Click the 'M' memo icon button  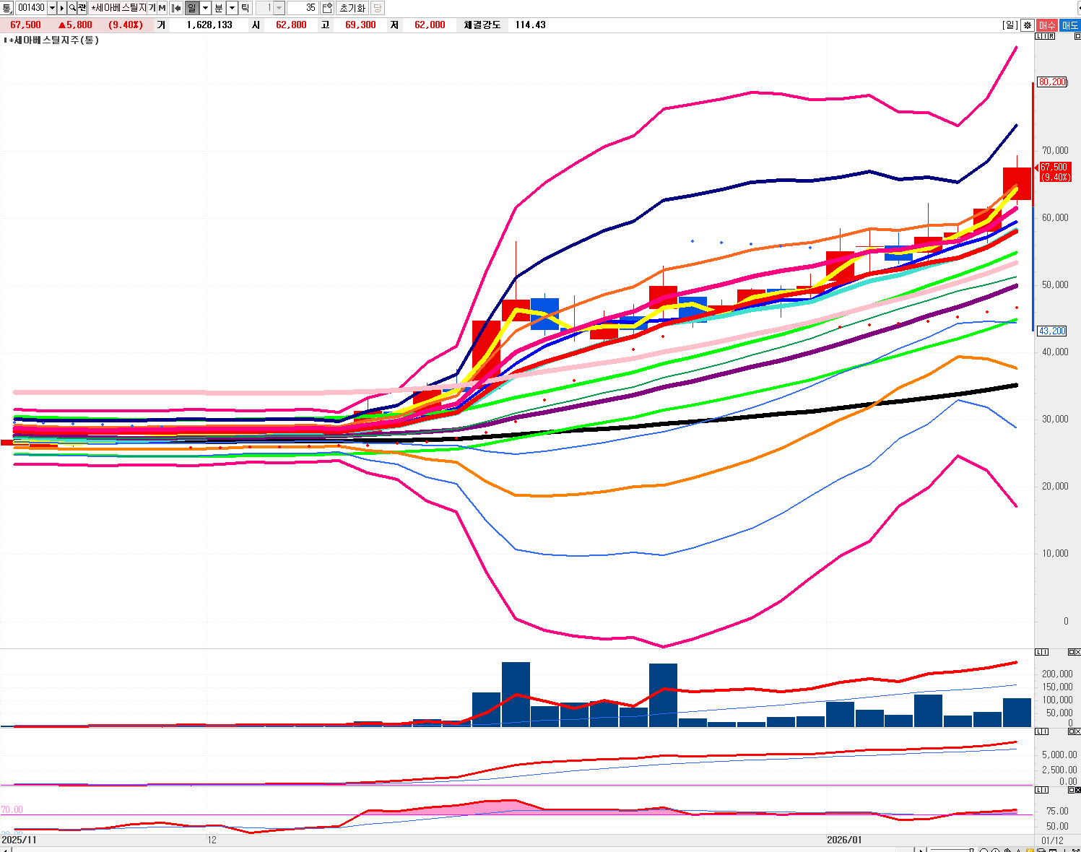click(x=162, y=8)
